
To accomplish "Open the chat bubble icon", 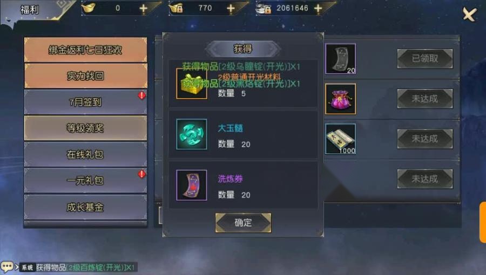I will [7, 266].
